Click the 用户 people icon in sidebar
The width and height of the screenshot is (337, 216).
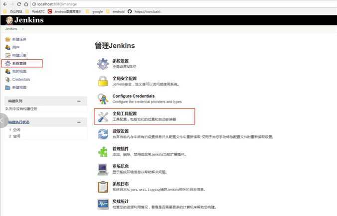(8, 47)
